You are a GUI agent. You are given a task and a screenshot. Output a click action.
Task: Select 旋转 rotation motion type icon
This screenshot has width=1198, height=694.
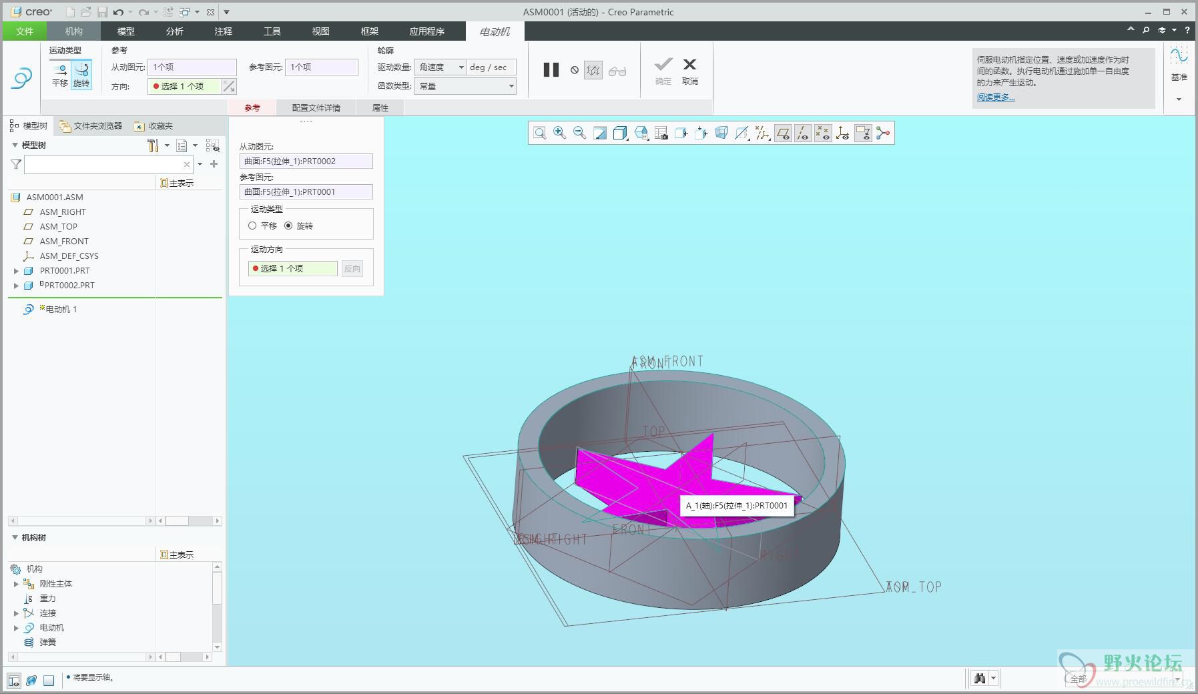point(81,74)
